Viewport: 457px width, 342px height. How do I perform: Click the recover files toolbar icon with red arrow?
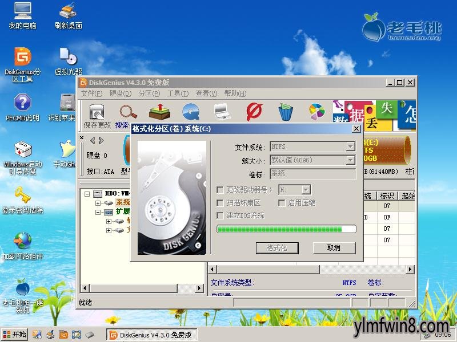click(x=159, y=112)
